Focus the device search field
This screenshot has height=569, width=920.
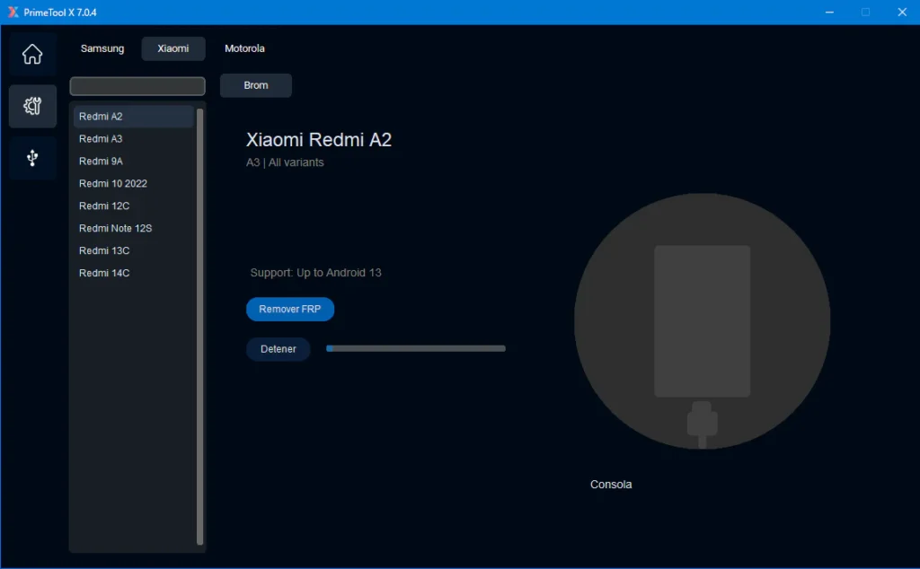coord(137,86)
